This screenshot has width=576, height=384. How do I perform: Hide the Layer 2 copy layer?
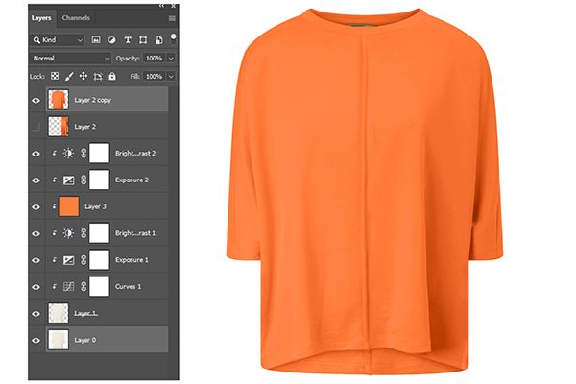(36, 100)
